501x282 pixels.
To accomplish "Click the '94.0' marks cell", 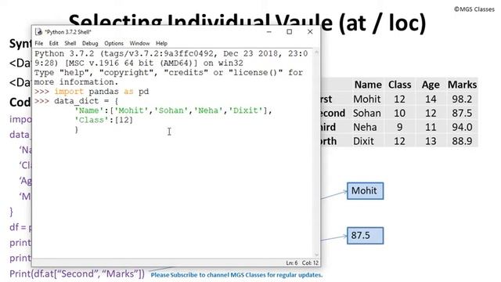I will pyautogui.click(x=462, y=127).
